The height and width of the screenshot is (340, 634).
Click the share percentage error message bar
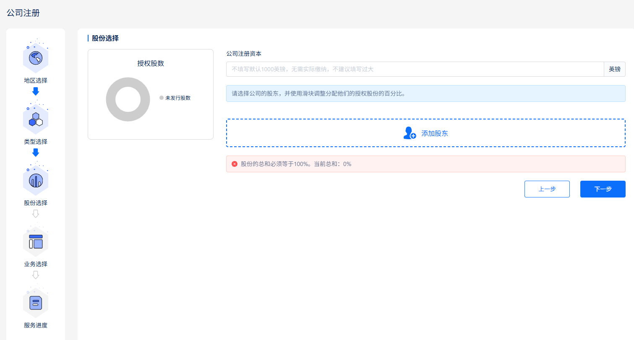pos(425,164)
